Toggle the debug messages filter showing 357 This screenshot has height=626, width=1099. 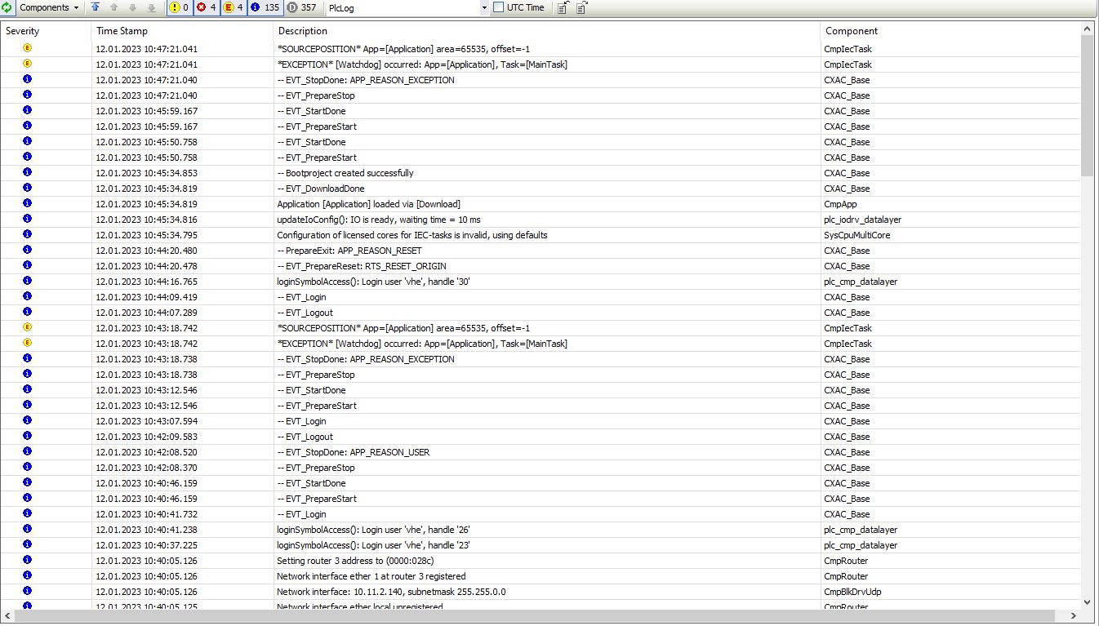[x=302, y=7]
